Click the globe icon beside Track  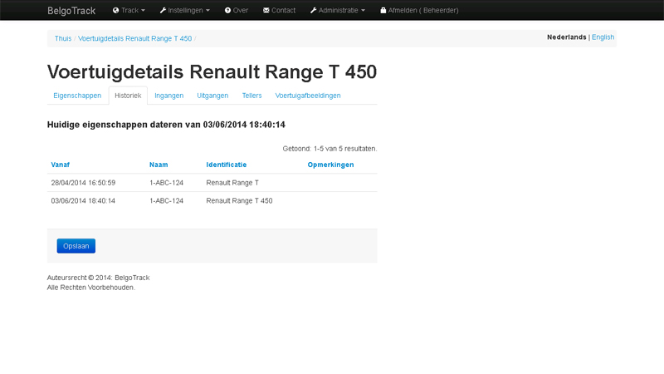click(115, 10)
